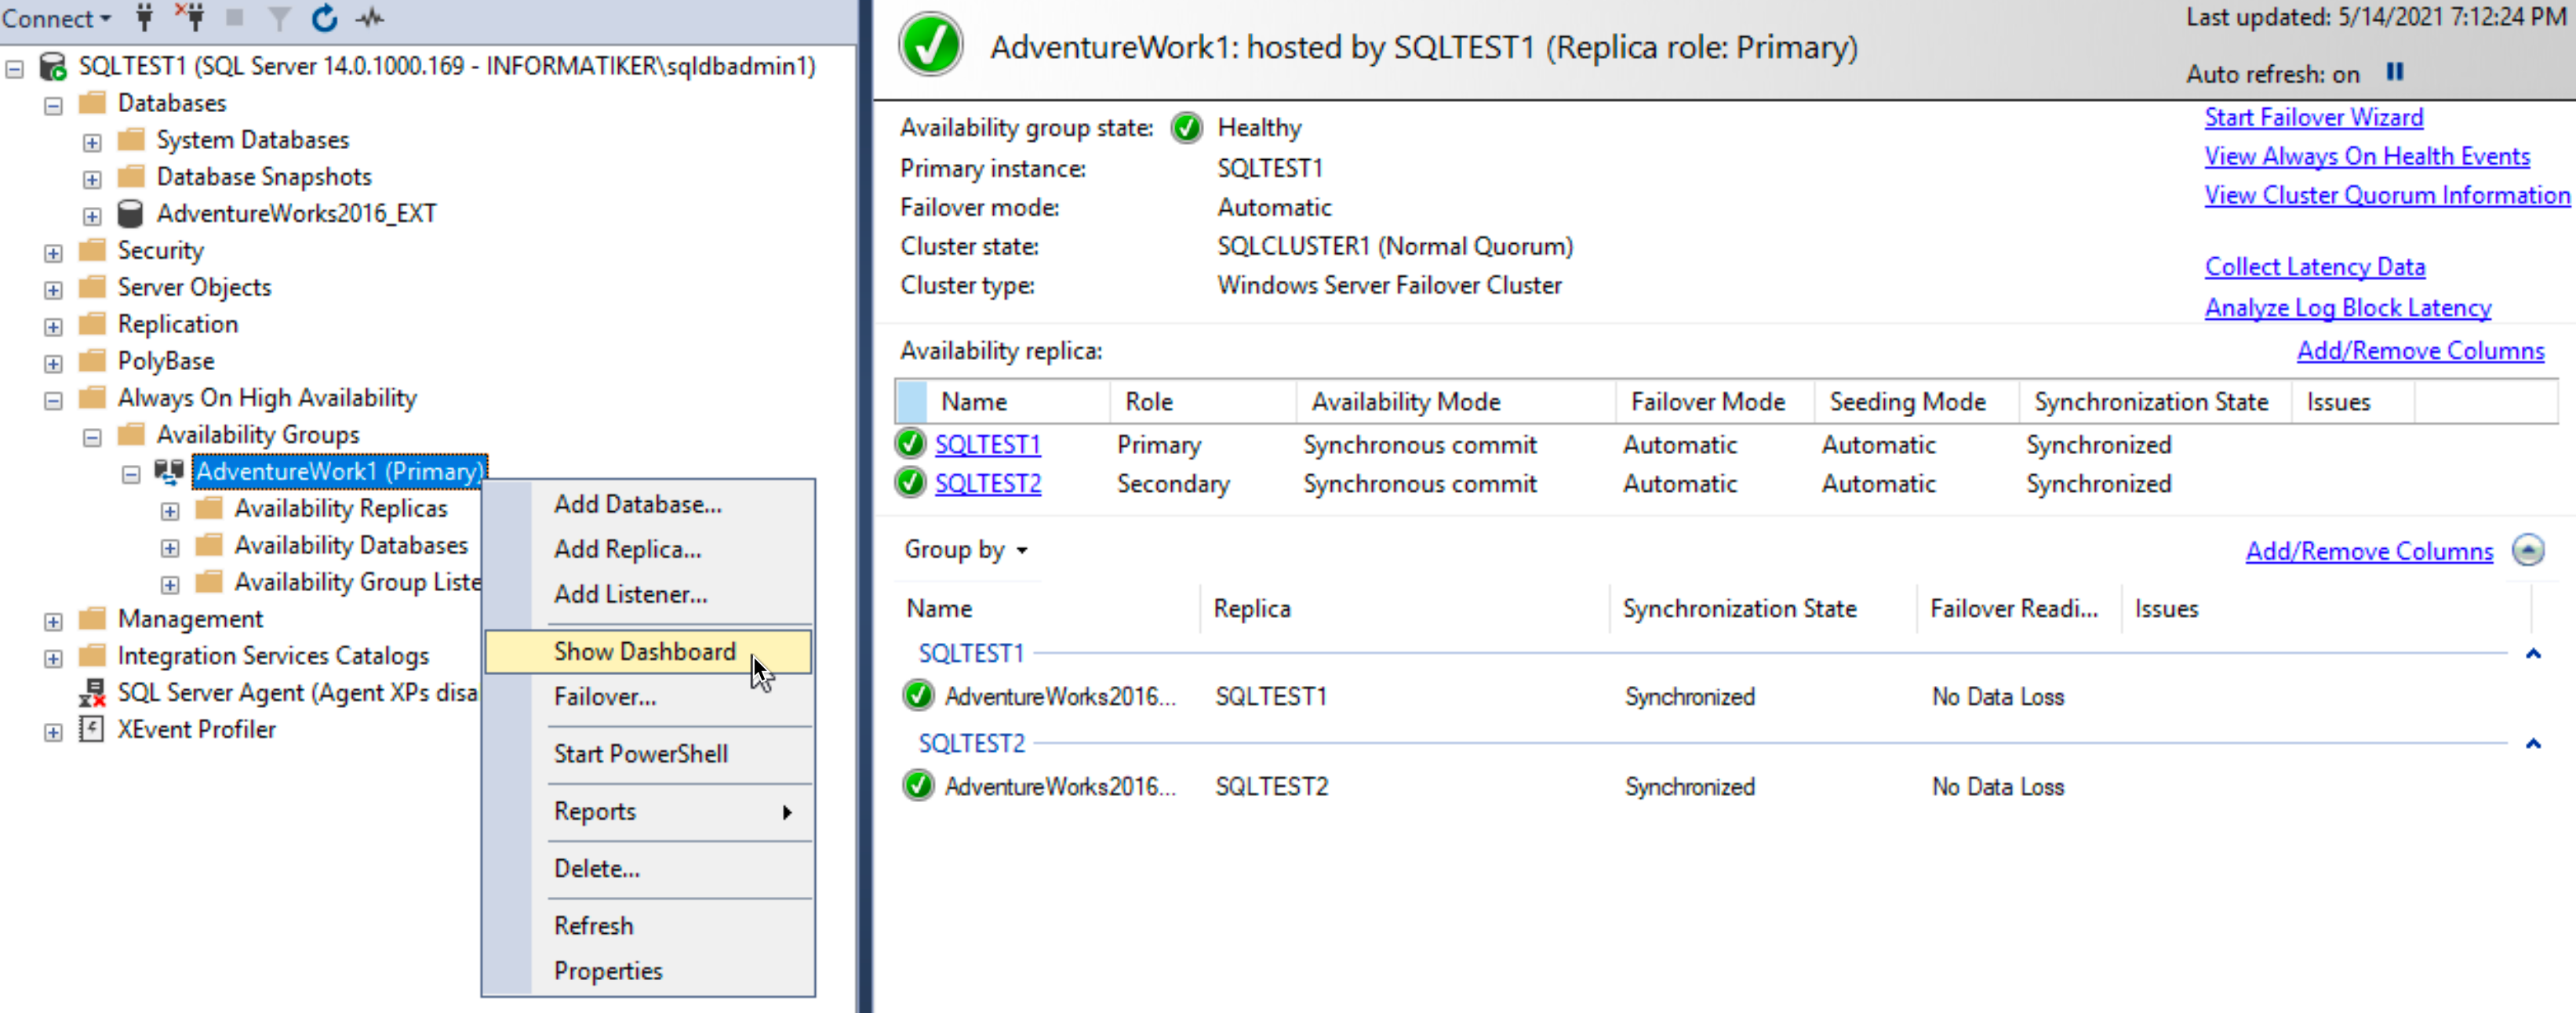Image resolution: width=2576 pixels, height=1013 pixels.
Task: Click Add/Remove Columns link beside Group by
Action: tap(2369, 551)
